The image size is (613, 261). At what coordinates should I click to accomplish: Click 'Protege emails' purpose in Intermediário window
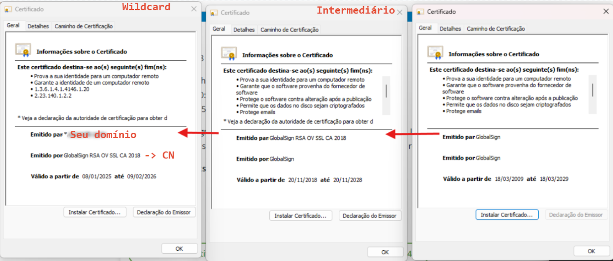pos(257,112)
